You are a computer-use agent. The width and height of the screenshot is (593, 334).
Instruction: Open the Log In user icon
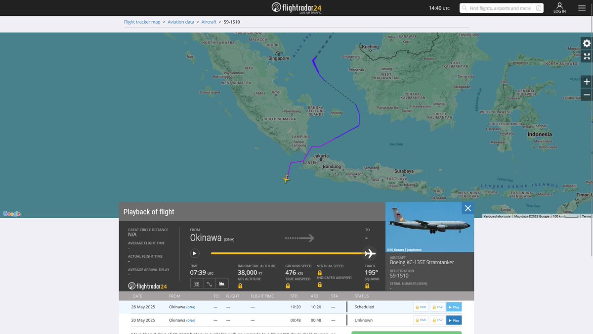click(559, 8)
